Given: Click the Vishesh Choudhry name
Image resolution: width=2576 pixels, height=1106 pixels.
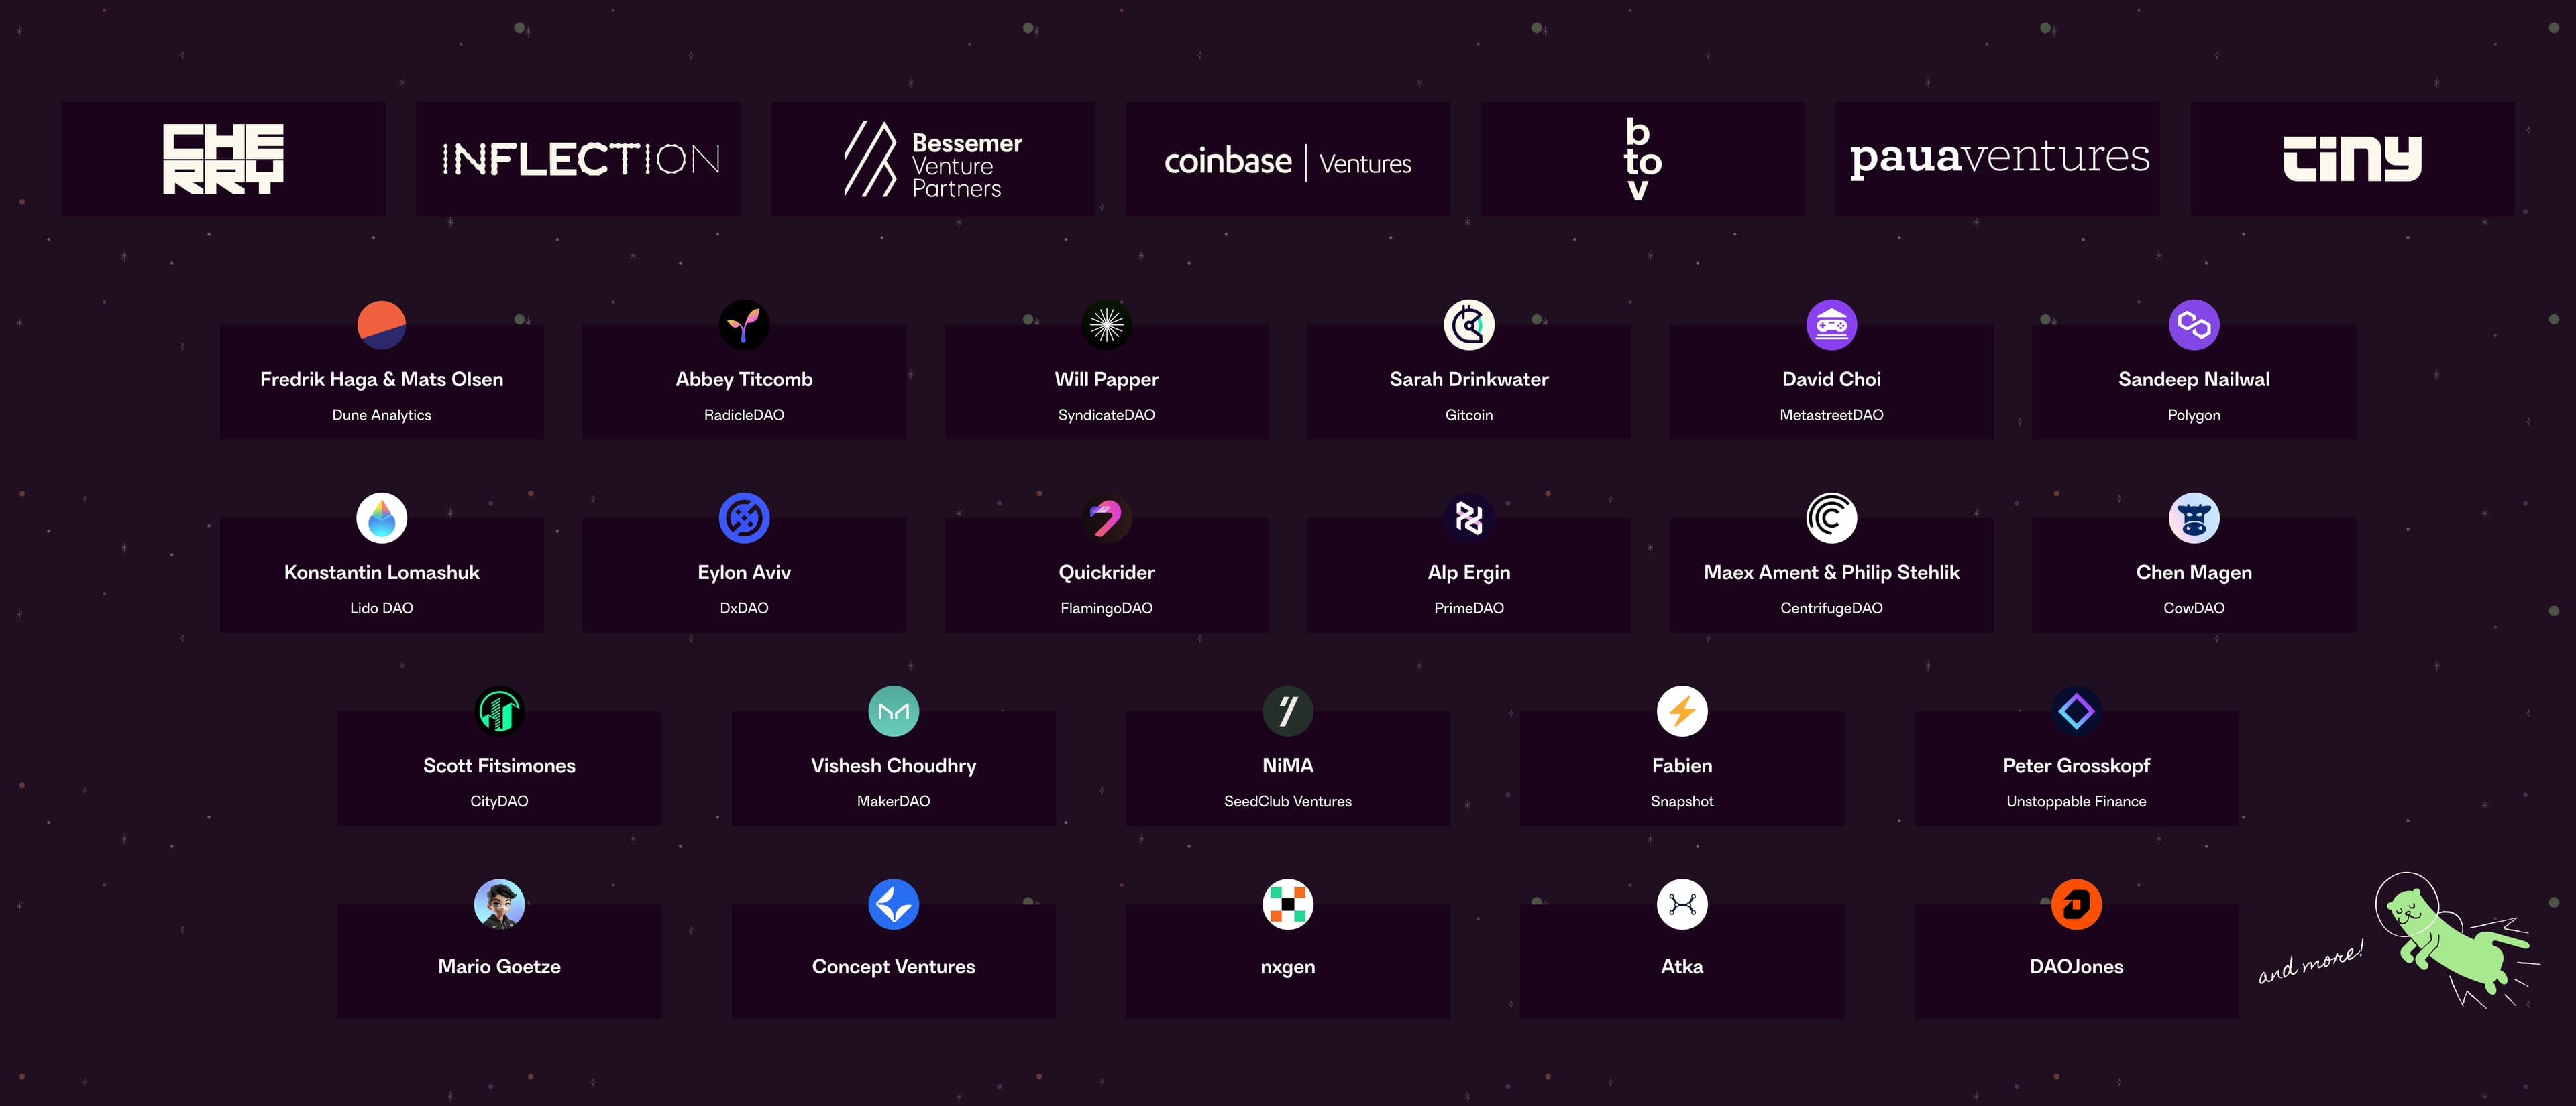Looking at the screenshot, I should pyautogui.click(x=894, y=765).
